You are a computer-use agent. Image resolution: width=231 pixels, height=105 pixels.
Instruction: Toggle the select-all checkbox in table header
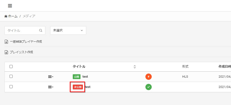pyautogui.click(x=11, y=66)
